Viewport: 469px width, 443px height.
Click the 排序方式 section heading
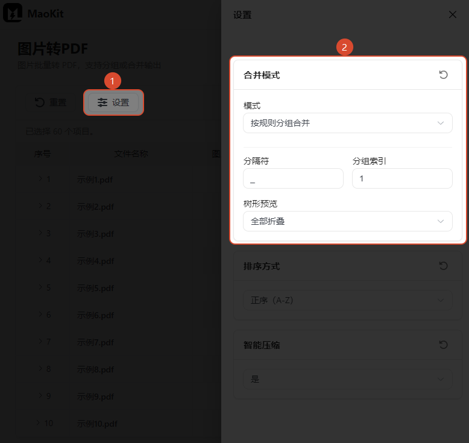click(262, 266)
